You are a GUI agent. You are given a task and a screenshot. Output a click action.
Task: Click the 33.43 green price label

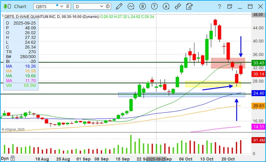(259, 63)
